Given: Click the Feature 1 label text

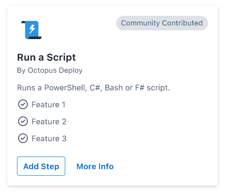Looking at the screenshot, I should coord(48,105).
